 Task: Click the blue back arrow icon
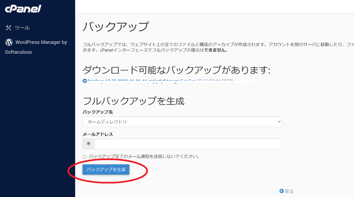tap(281, 191)
